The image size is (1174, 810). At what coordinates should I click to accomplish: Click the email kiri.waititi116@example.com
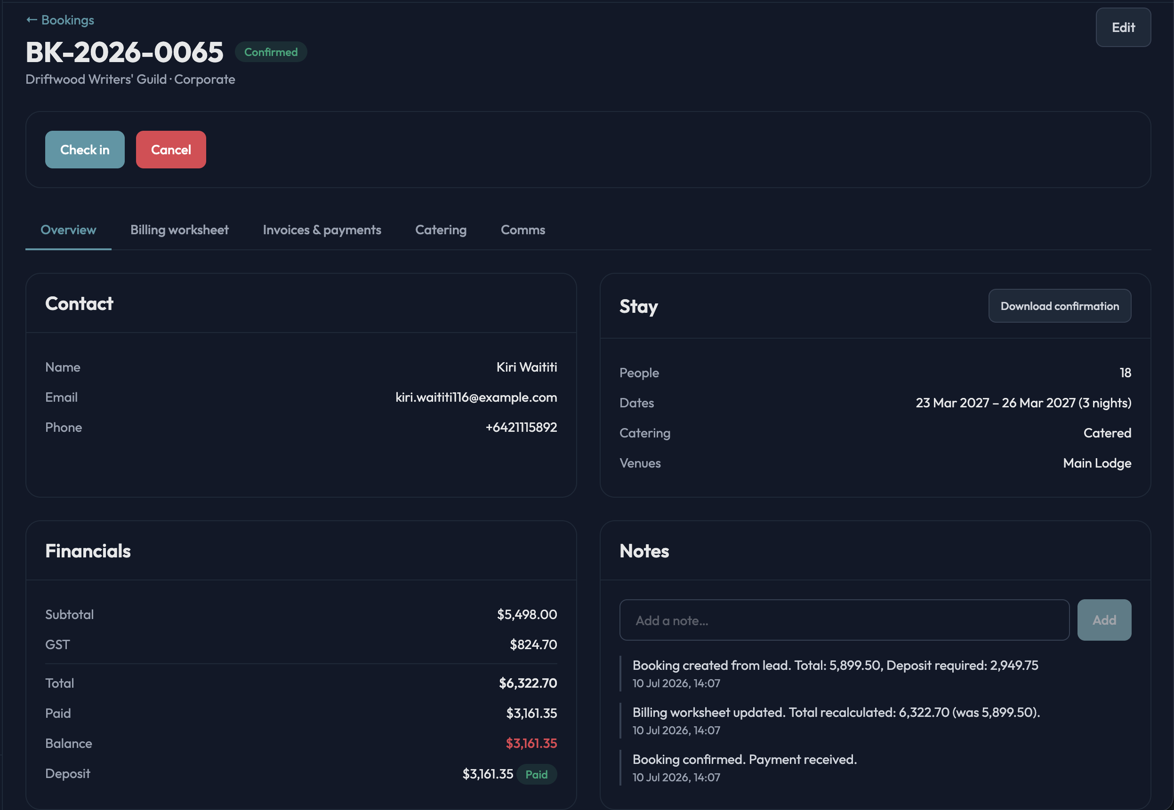pos(476,397)
